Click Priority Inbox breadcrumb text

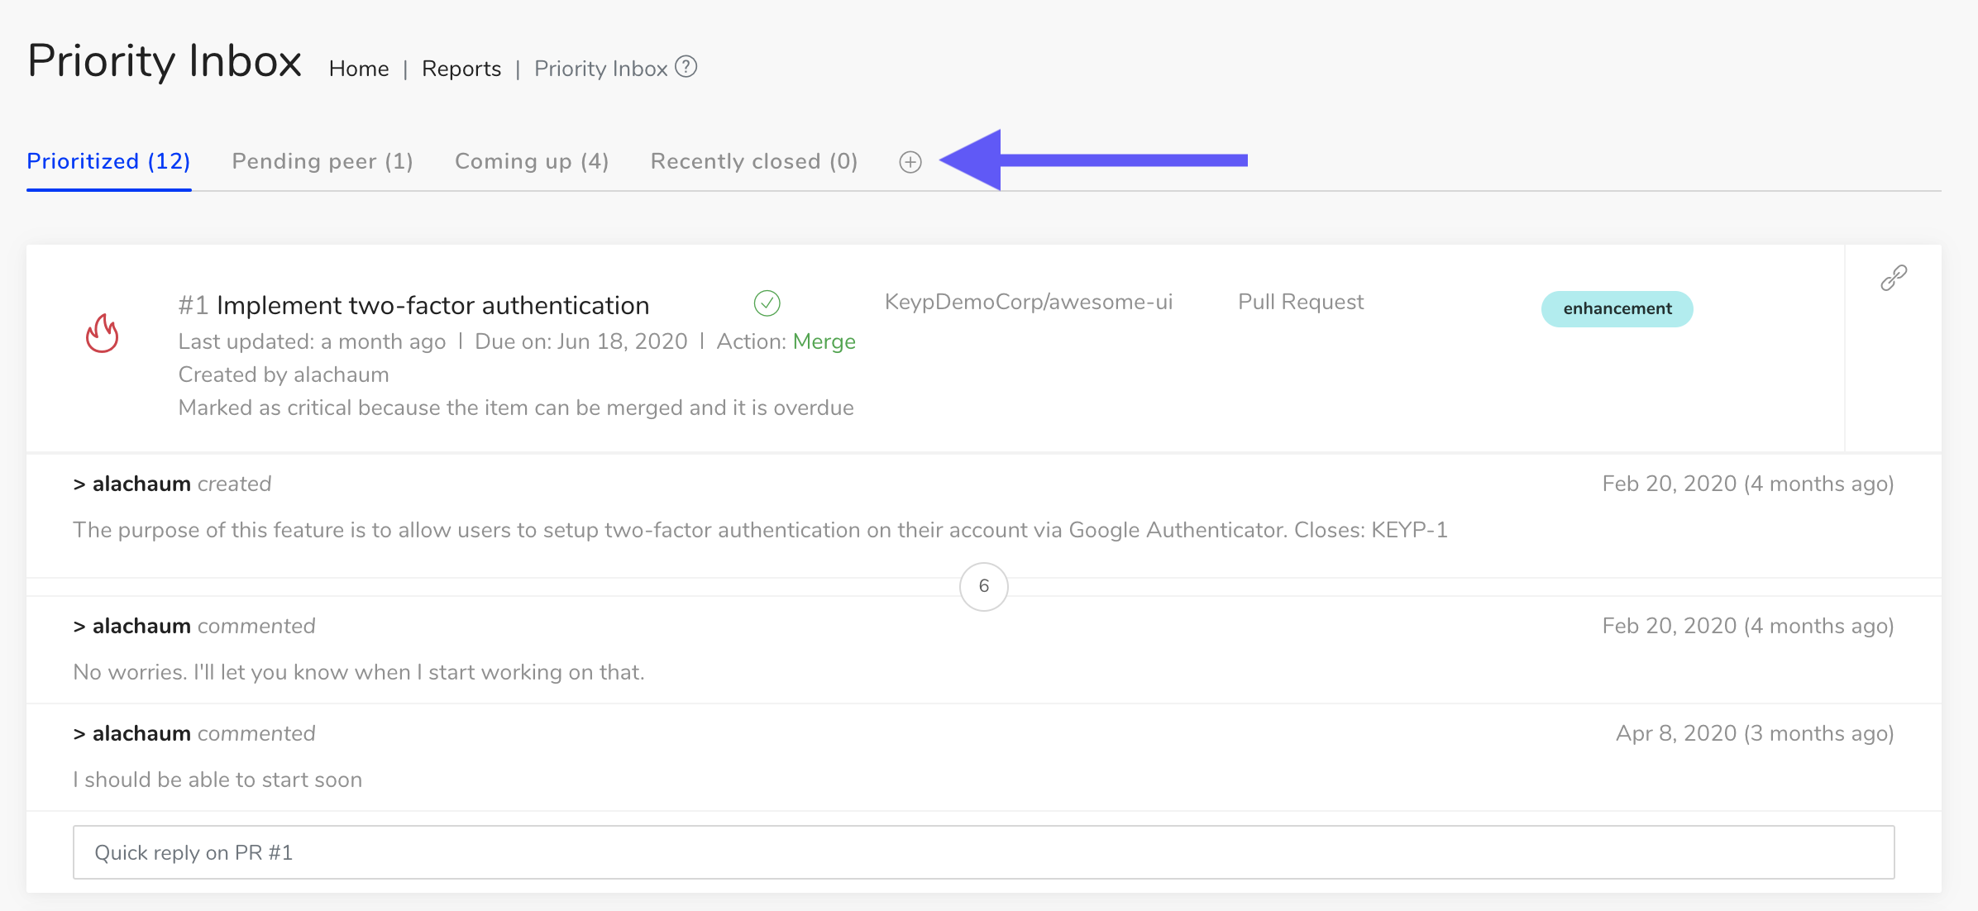coord(600,69)
